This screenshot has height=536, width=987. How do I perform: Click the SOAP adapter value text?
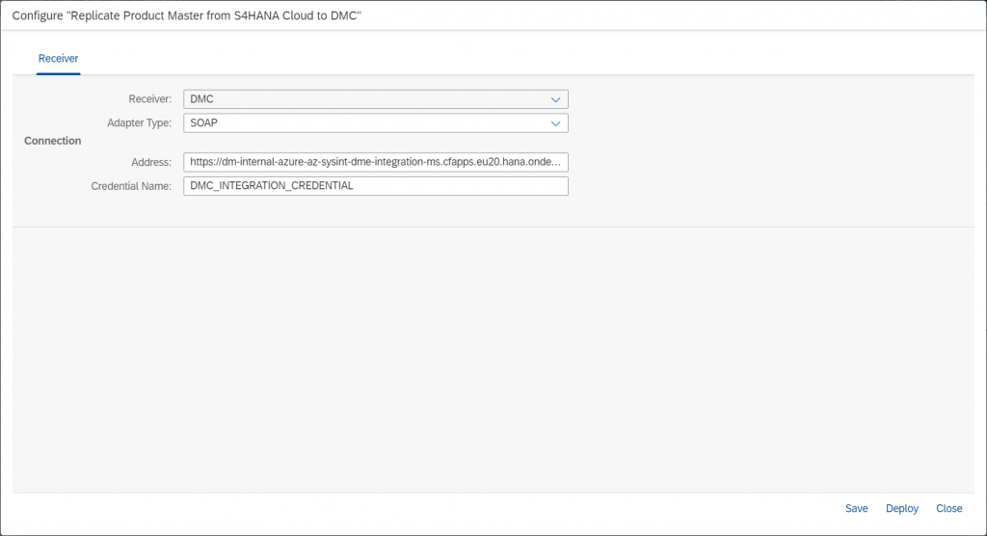pyautogui.click(x=204, y=122)
